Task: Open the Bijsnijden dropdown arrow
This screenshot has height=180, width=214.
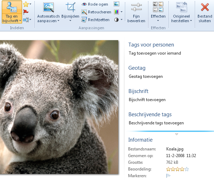Action: pyautogui.click(x=70, y=21)
